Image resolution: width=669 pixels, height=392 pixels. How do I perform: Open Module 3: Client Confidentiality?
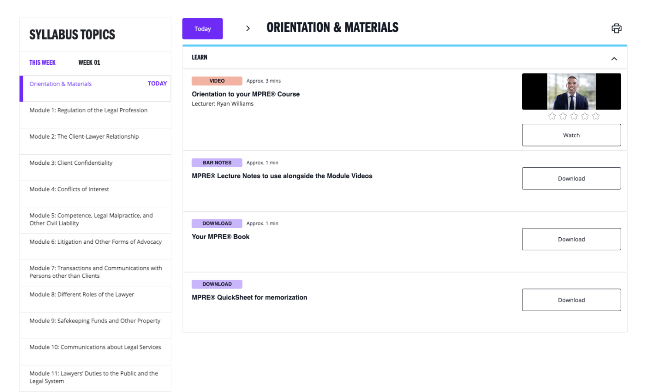point(71,163)
